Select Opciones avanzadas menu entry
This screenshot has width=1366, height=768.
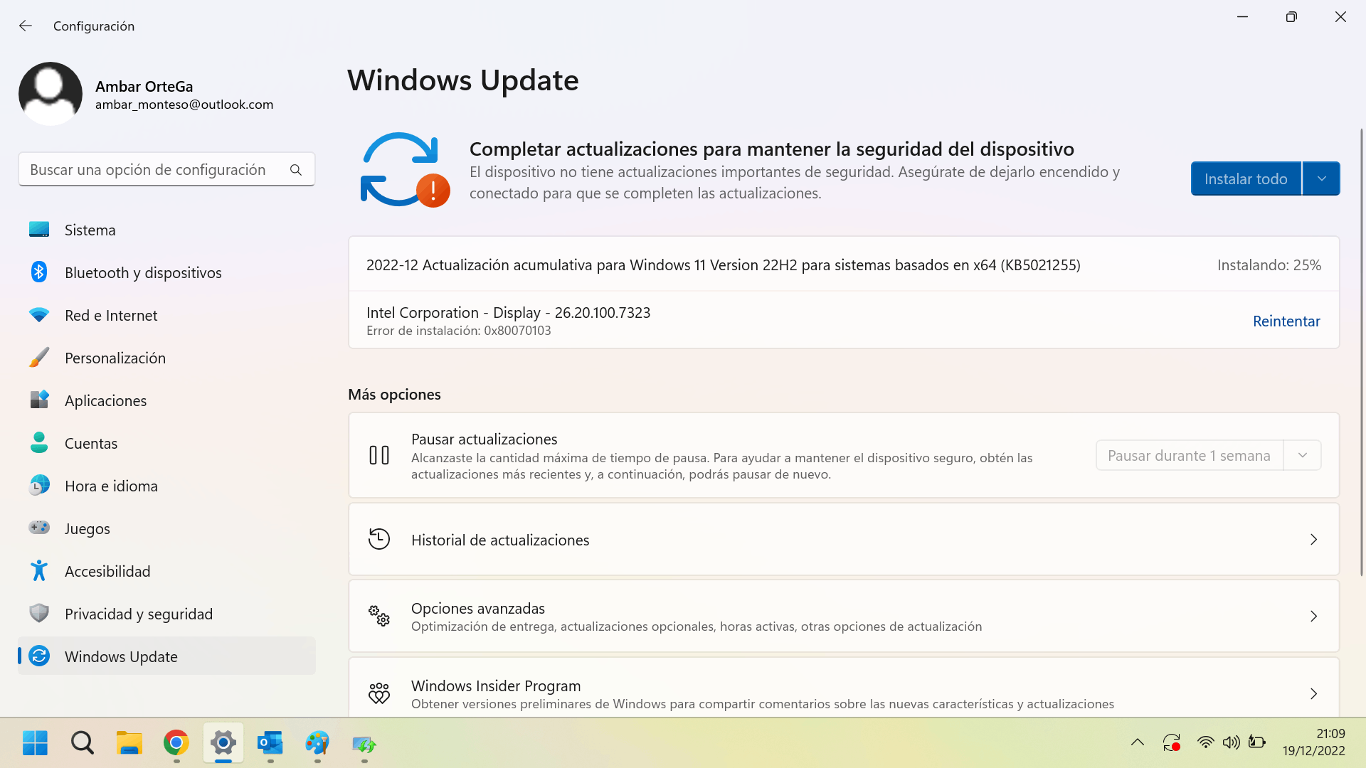pyautogui.click(x=843, y=616)
